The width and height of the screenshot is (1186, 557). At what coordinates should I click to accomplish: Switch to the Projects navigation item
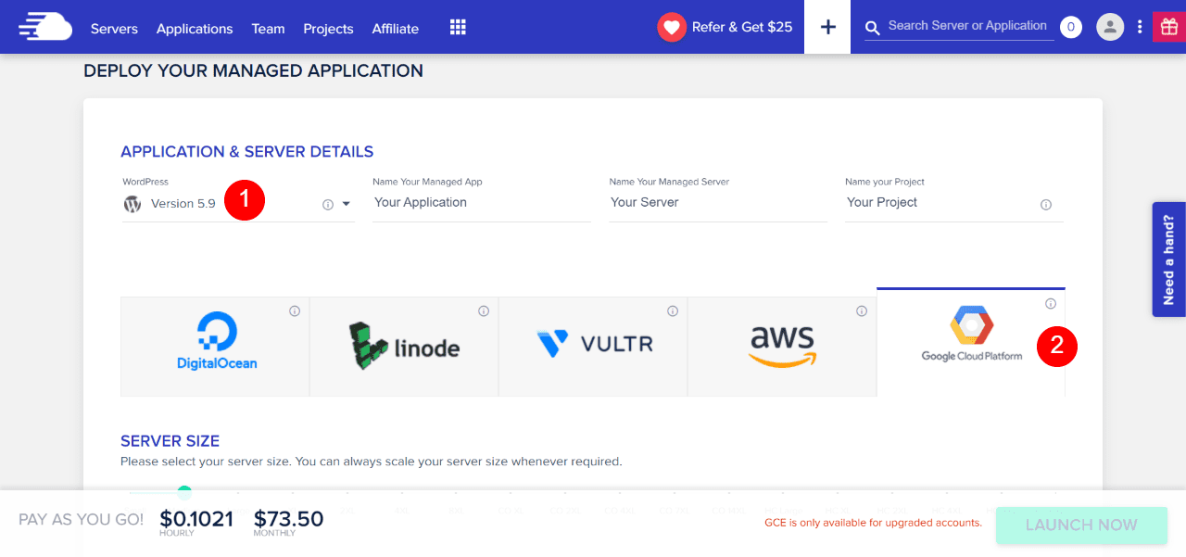pos(328,29)
